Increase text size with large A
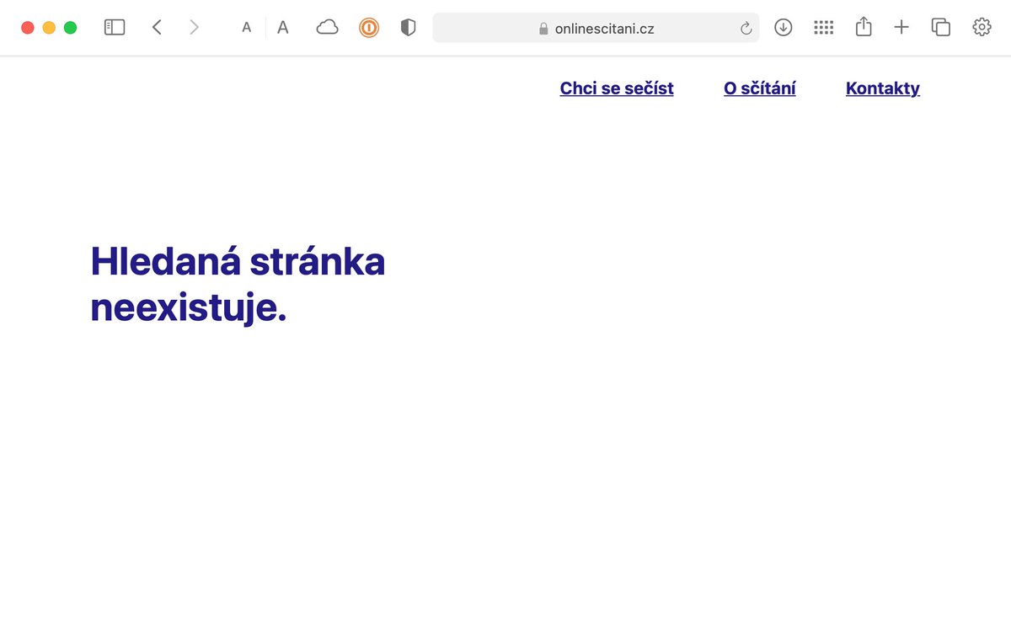1011x625 pixels. click(283, 28)
